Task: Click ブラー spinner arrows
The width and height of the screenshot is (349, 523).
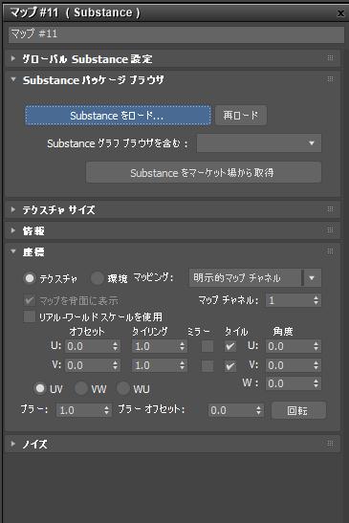Action: pos(107,410)
